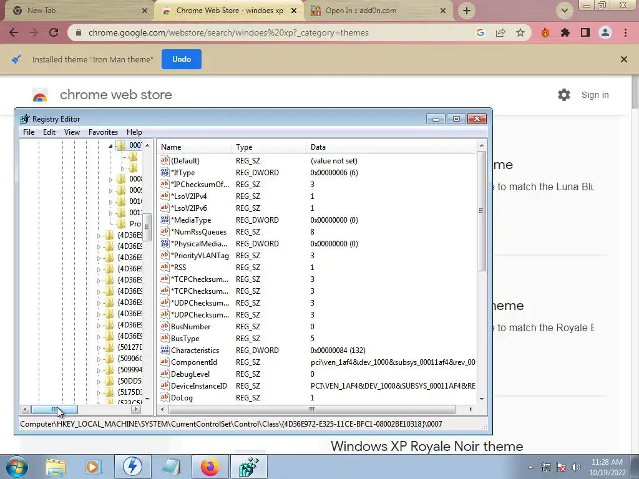Click the Chrome address bar URL
This screenshot has width=639, height=479.
(228, 32)
